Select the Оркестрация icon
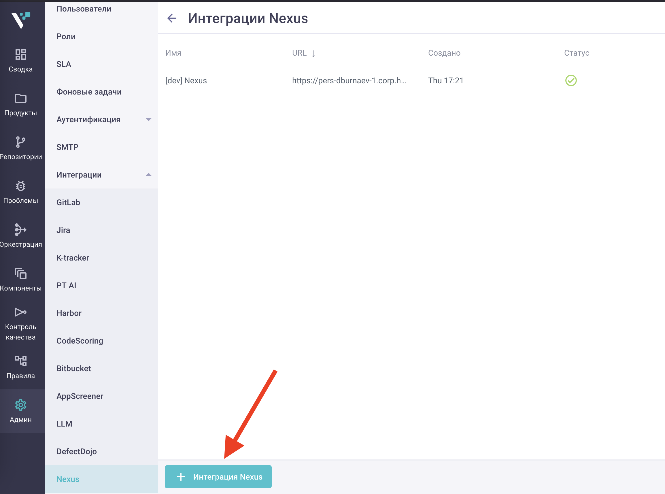Image resolution: width=665 pixels, height=494 pixels. click(21, 230)
